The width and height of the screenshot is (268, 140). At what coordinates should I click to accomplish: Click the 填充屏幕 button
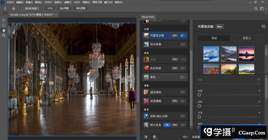click(81, 8)
